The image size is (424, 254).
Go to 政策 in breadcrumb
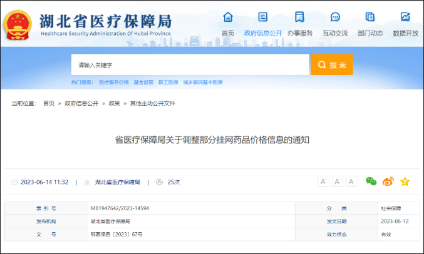(x=114, y=103)
